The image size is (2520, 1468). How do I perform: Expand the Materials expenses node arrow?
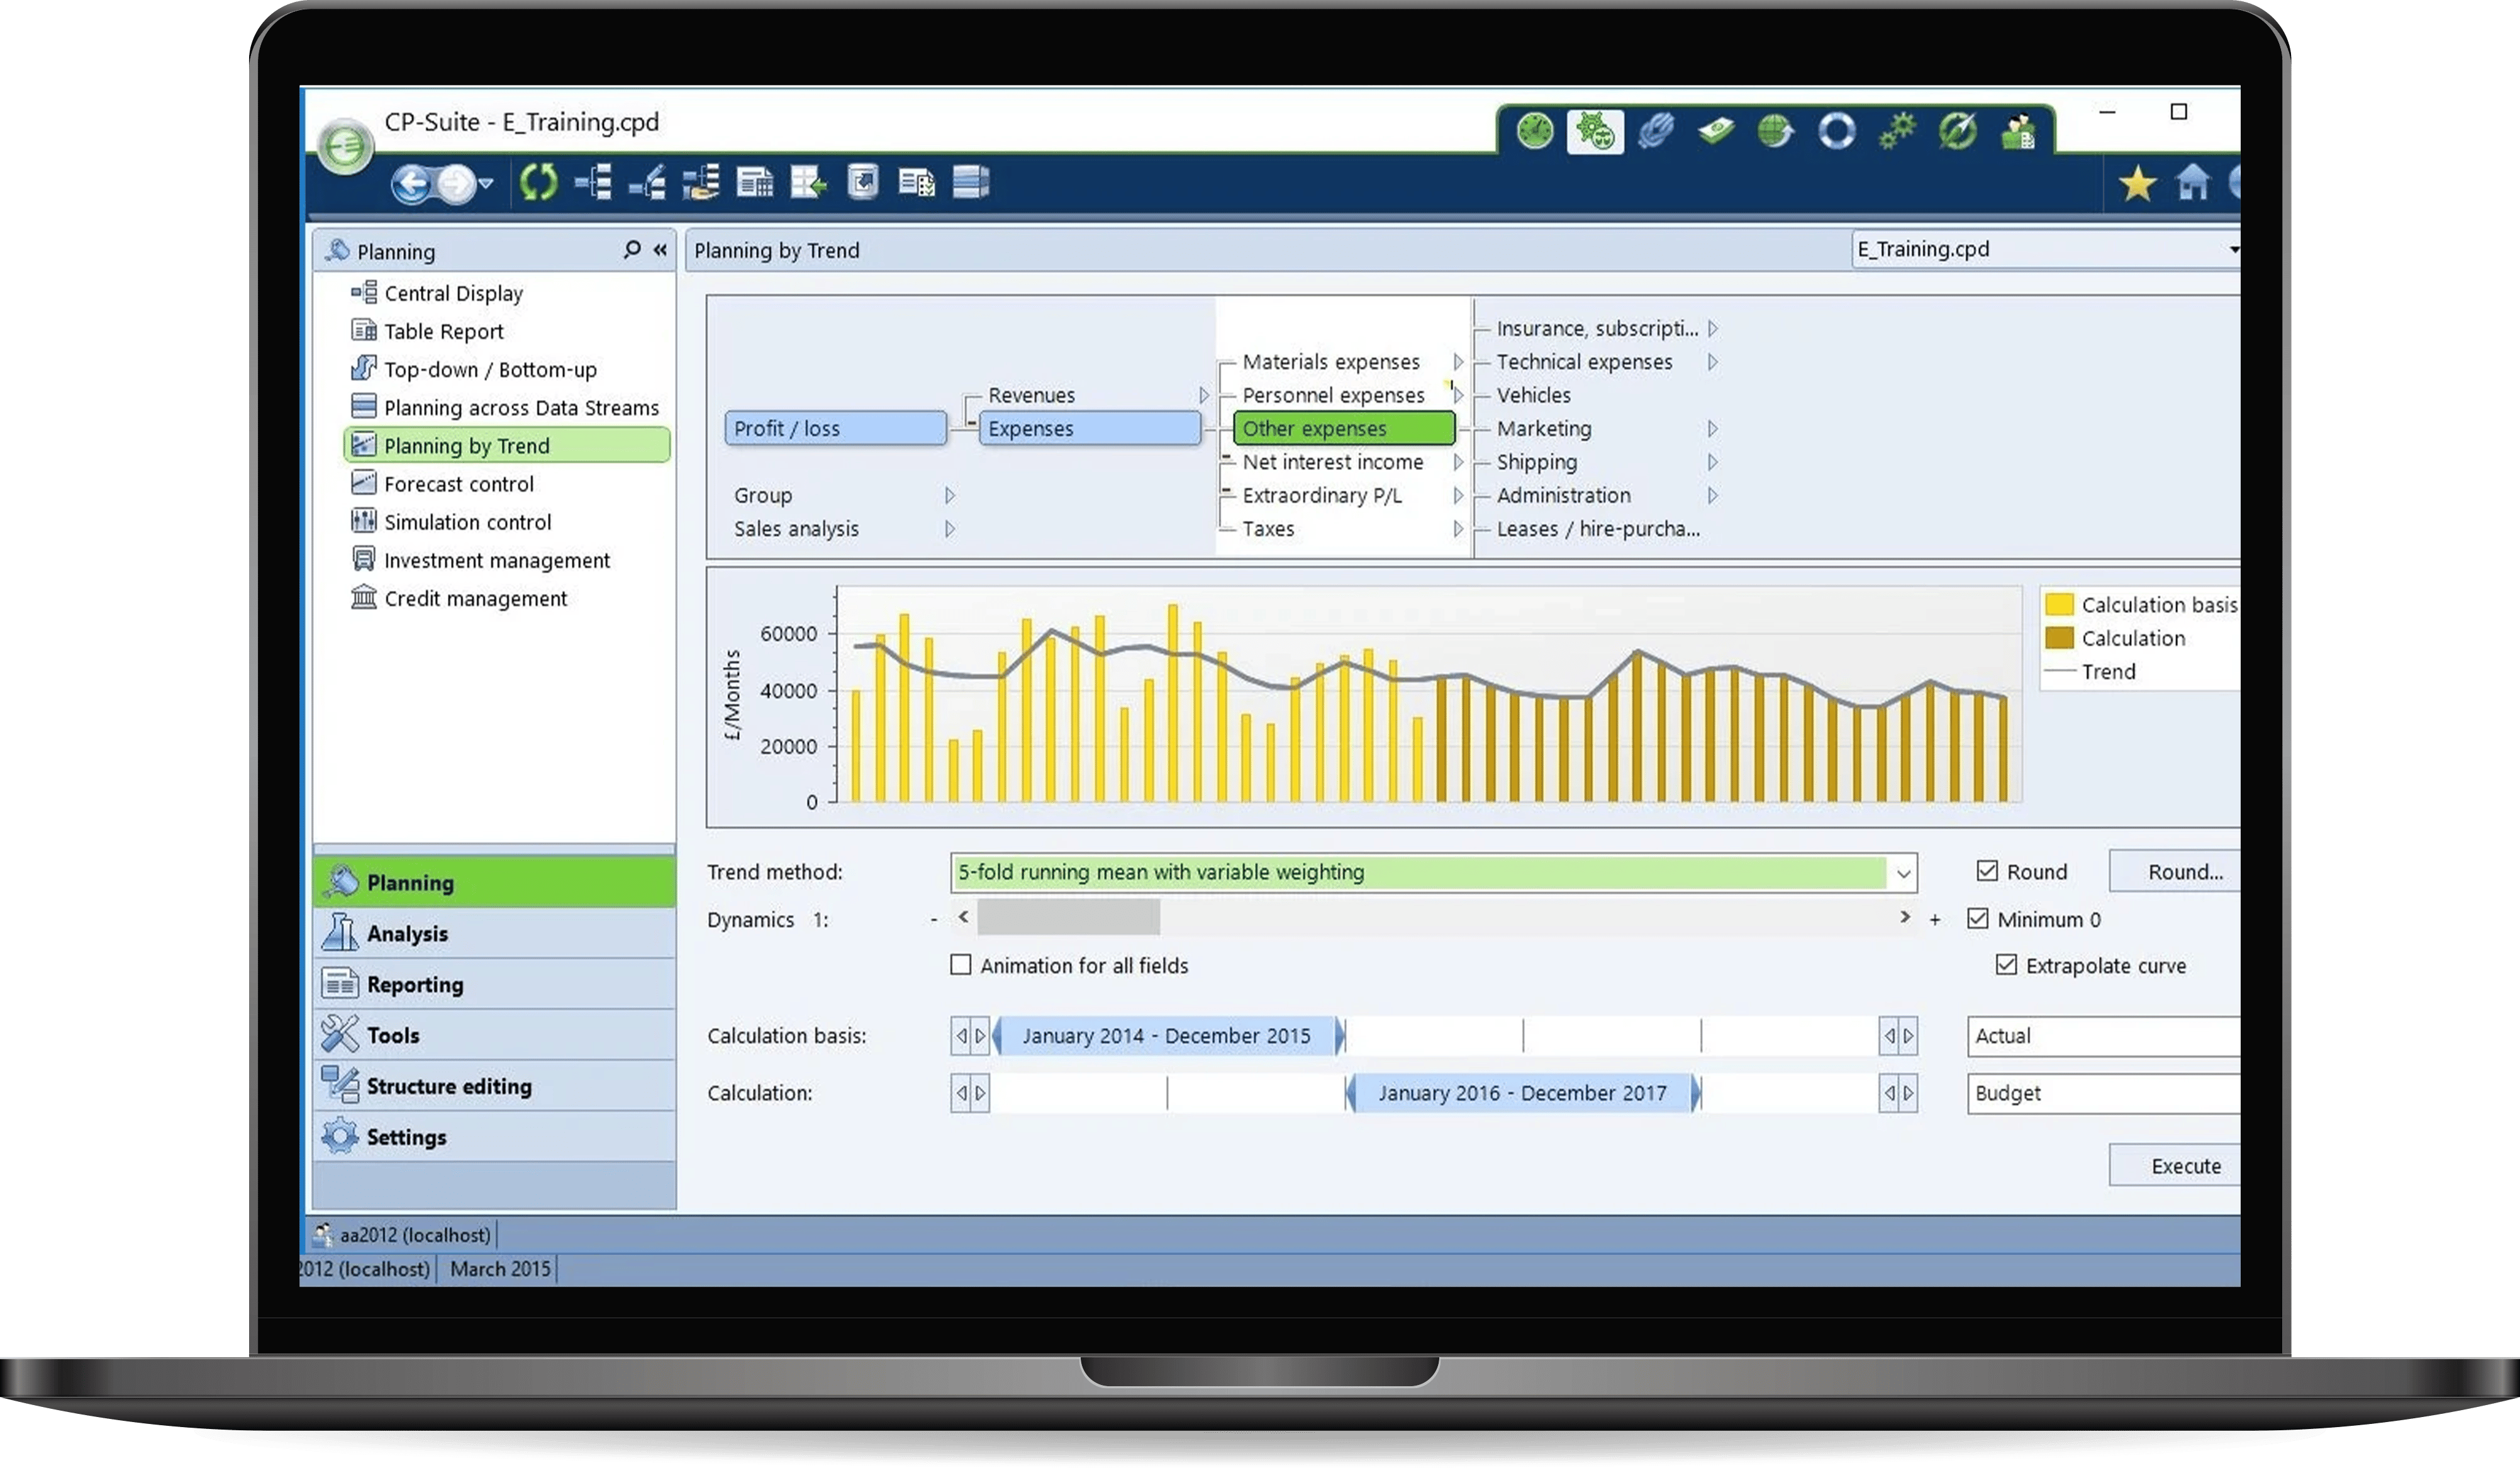[1458, 362]
